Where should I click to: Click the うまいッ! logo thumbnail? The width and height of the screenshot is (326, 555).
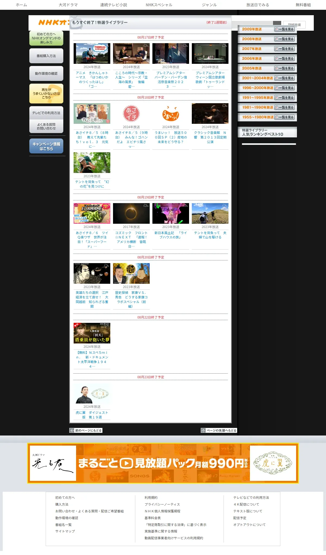[x=171, y=113]
